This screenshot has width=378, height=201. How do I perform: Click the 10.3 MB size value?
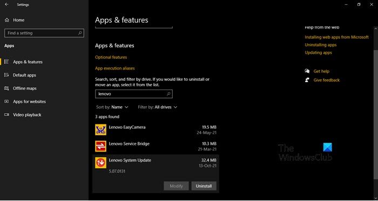(x=210, y=144)
